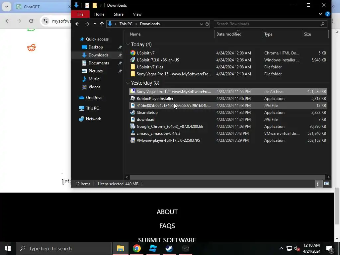Open Customize Quick Access Toolbar dropdown
This screenshot has height=255, width=340.
(101, 5)
